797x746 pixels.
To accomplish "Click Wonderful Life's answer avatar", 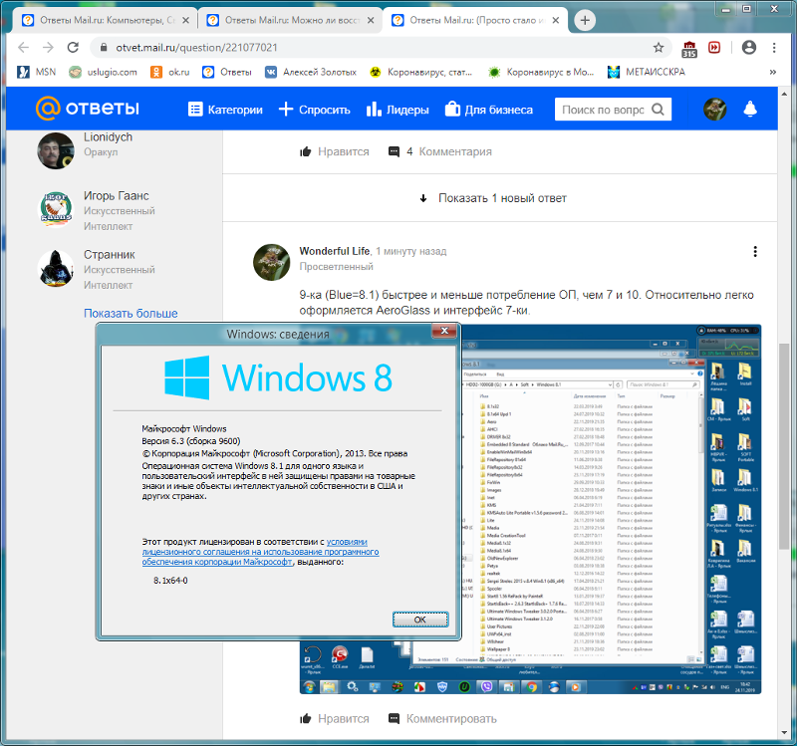I will pos(271,262).
